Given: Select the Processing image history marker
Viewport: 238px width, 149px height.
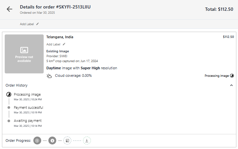Looking at the screenshot, I should pos(9,94).
